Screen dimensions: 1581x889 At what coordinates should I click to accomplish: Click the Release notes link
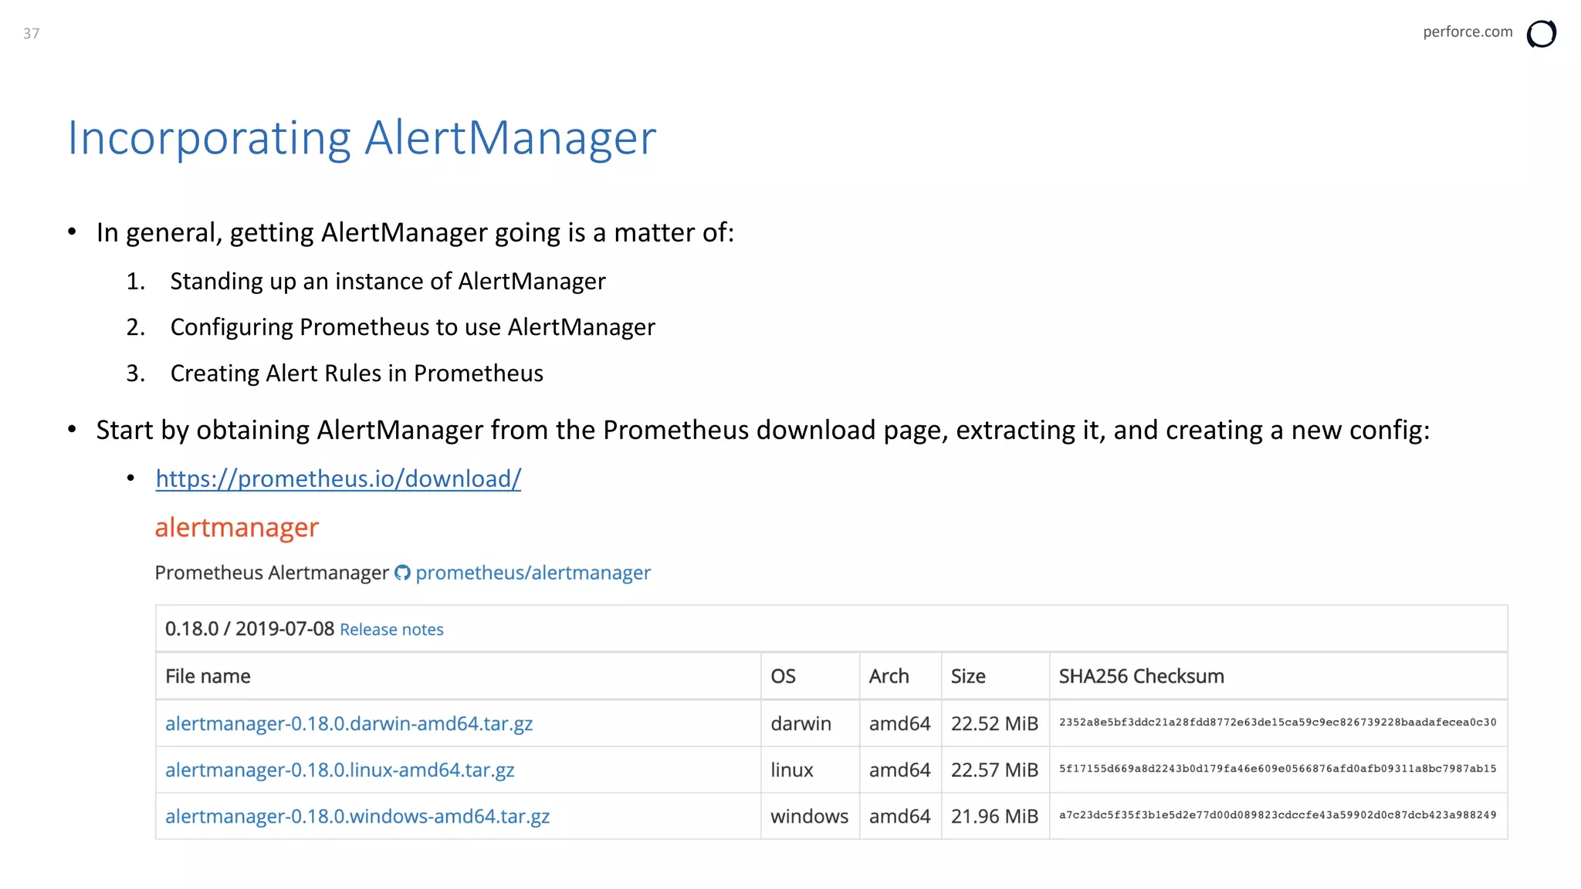tap(391, 630)
